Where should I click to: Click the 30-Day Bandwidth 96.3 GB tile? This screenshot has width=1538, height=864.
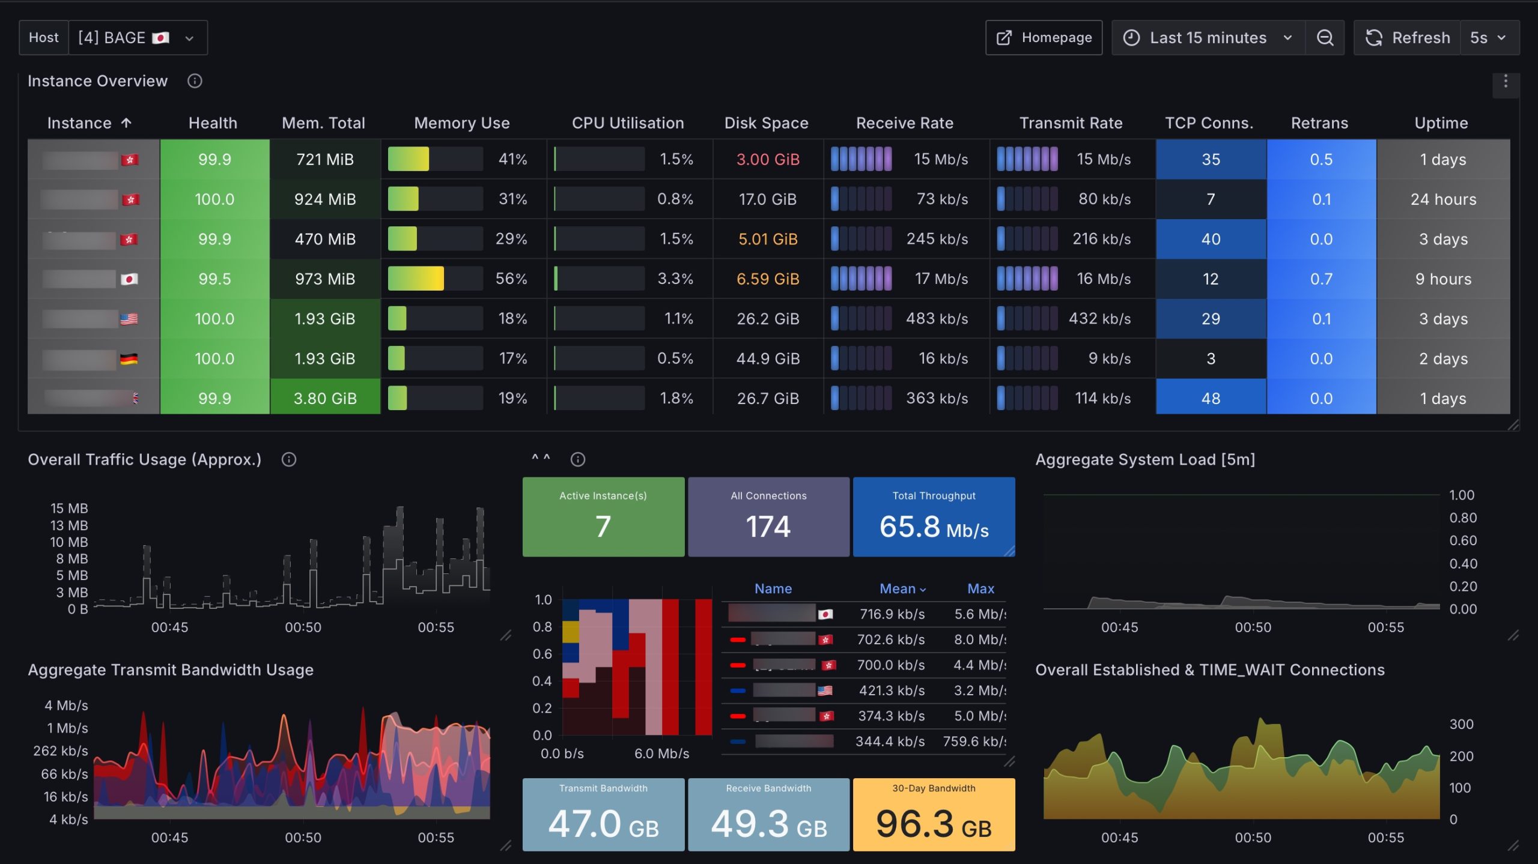[x=934, y=815]
